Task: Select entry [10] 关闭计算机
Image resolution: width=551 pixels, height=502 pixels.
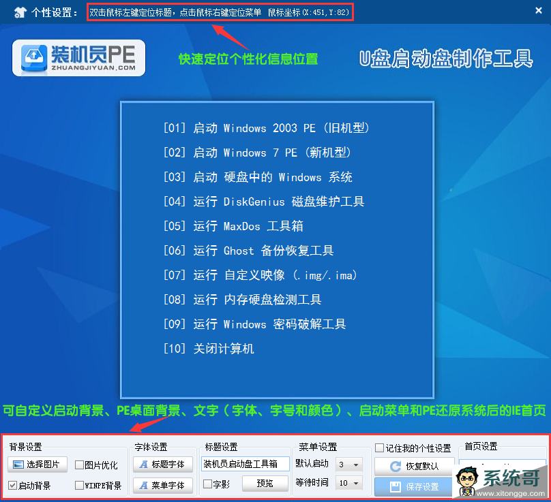Action: coord(209,349)
